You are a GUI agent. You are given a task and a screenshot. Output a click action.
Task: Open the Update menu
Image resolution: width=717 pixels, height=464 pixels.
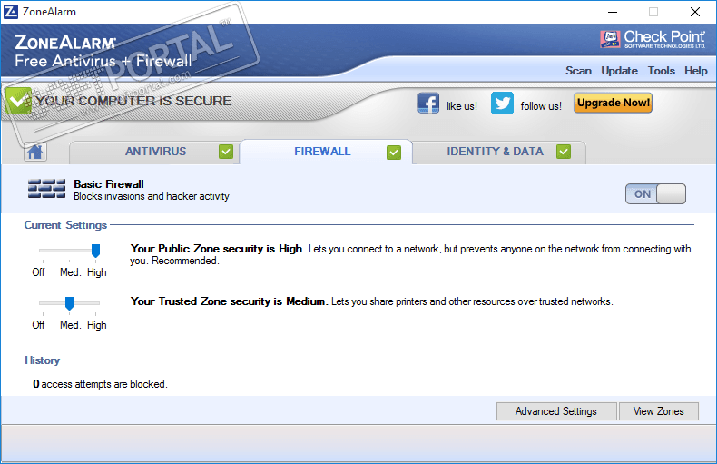coord(619,71)
